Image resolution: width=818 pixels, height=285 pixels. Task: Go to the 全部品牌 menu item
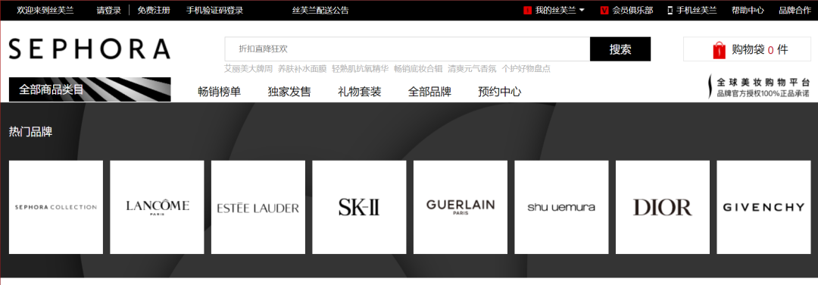(x=430, y=92)
